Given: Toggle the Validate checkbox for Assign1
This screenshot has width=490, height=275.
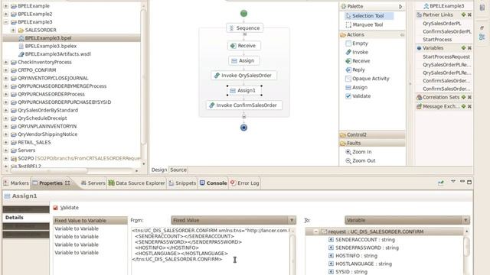Looking at the screenshot, I should (56, 208).
